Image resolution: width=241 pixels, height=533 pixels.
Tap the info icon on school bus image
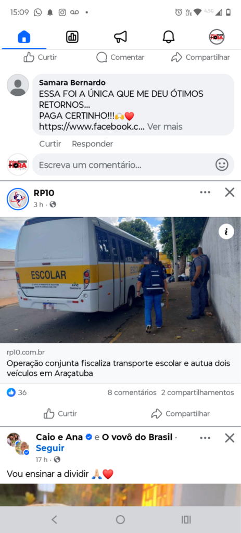pos(226,232)
